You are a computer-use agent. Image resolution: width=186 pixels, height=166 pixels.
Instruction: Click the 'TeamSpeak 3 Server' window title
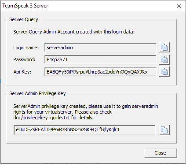click(25, 6)
